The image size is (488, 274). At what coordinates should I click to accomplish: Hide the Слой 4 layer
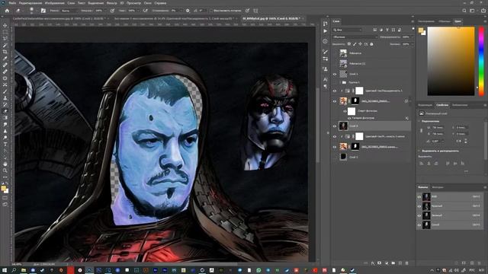[335, 126]
